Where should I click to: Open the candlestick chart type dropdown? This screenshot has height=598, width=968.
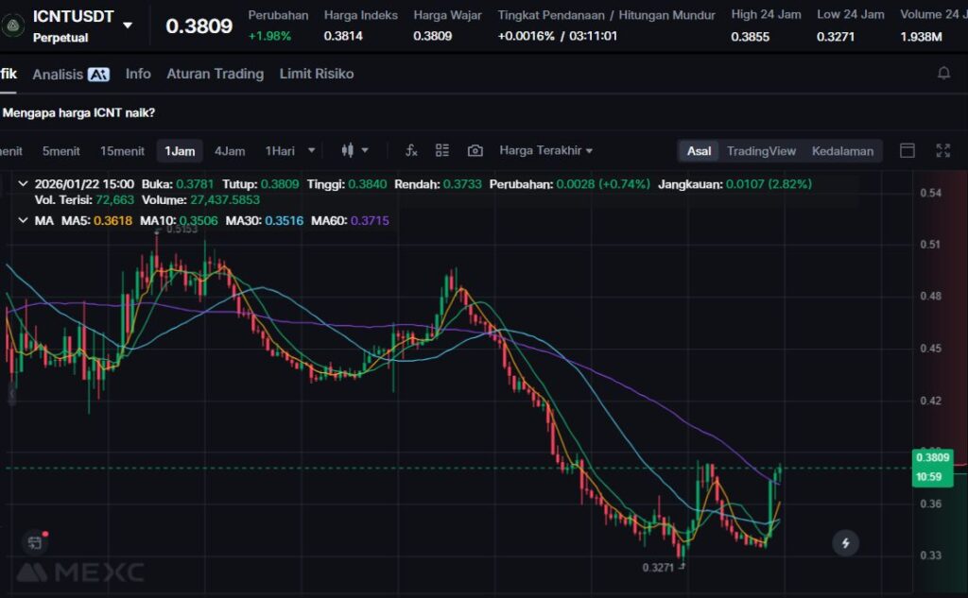click(354, 151)
